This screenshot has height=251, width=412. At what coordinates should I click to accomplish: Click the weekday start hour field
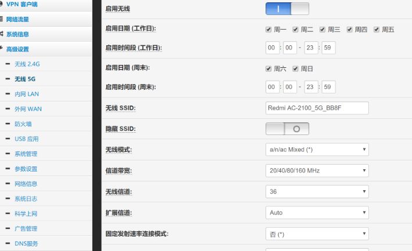pyautogui.click(x=272, y=48)
